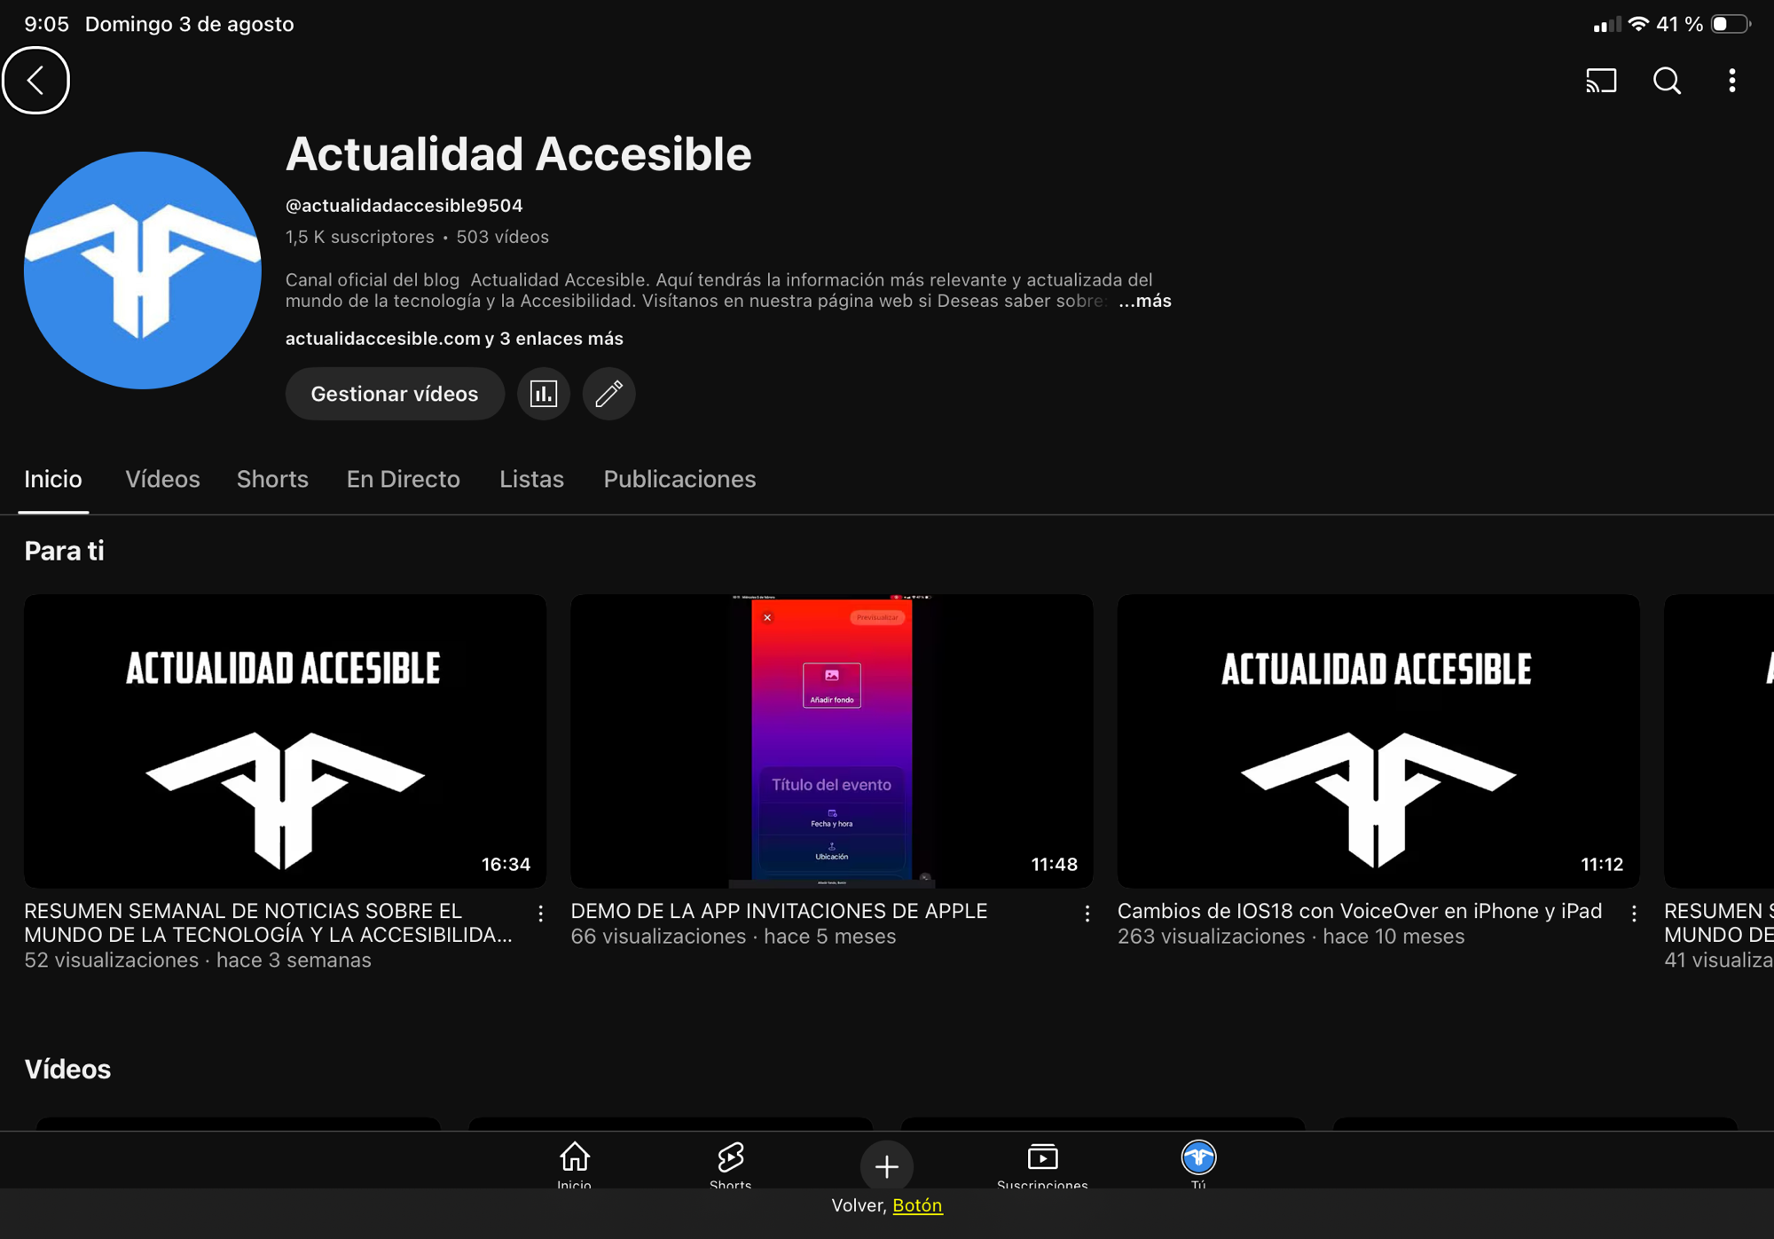Open actualidaccesible.com y 3 enlaces más

[454, 339]
